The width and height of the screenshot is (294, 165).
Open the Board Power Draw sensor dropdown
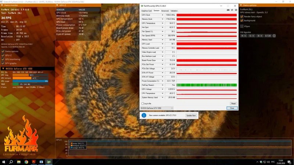click(x=162, y=60)
